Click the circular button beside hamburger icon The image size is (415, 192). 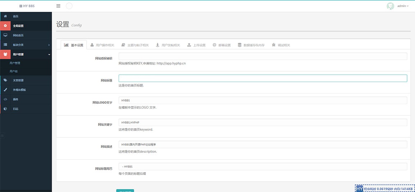[x=69, y=6]
